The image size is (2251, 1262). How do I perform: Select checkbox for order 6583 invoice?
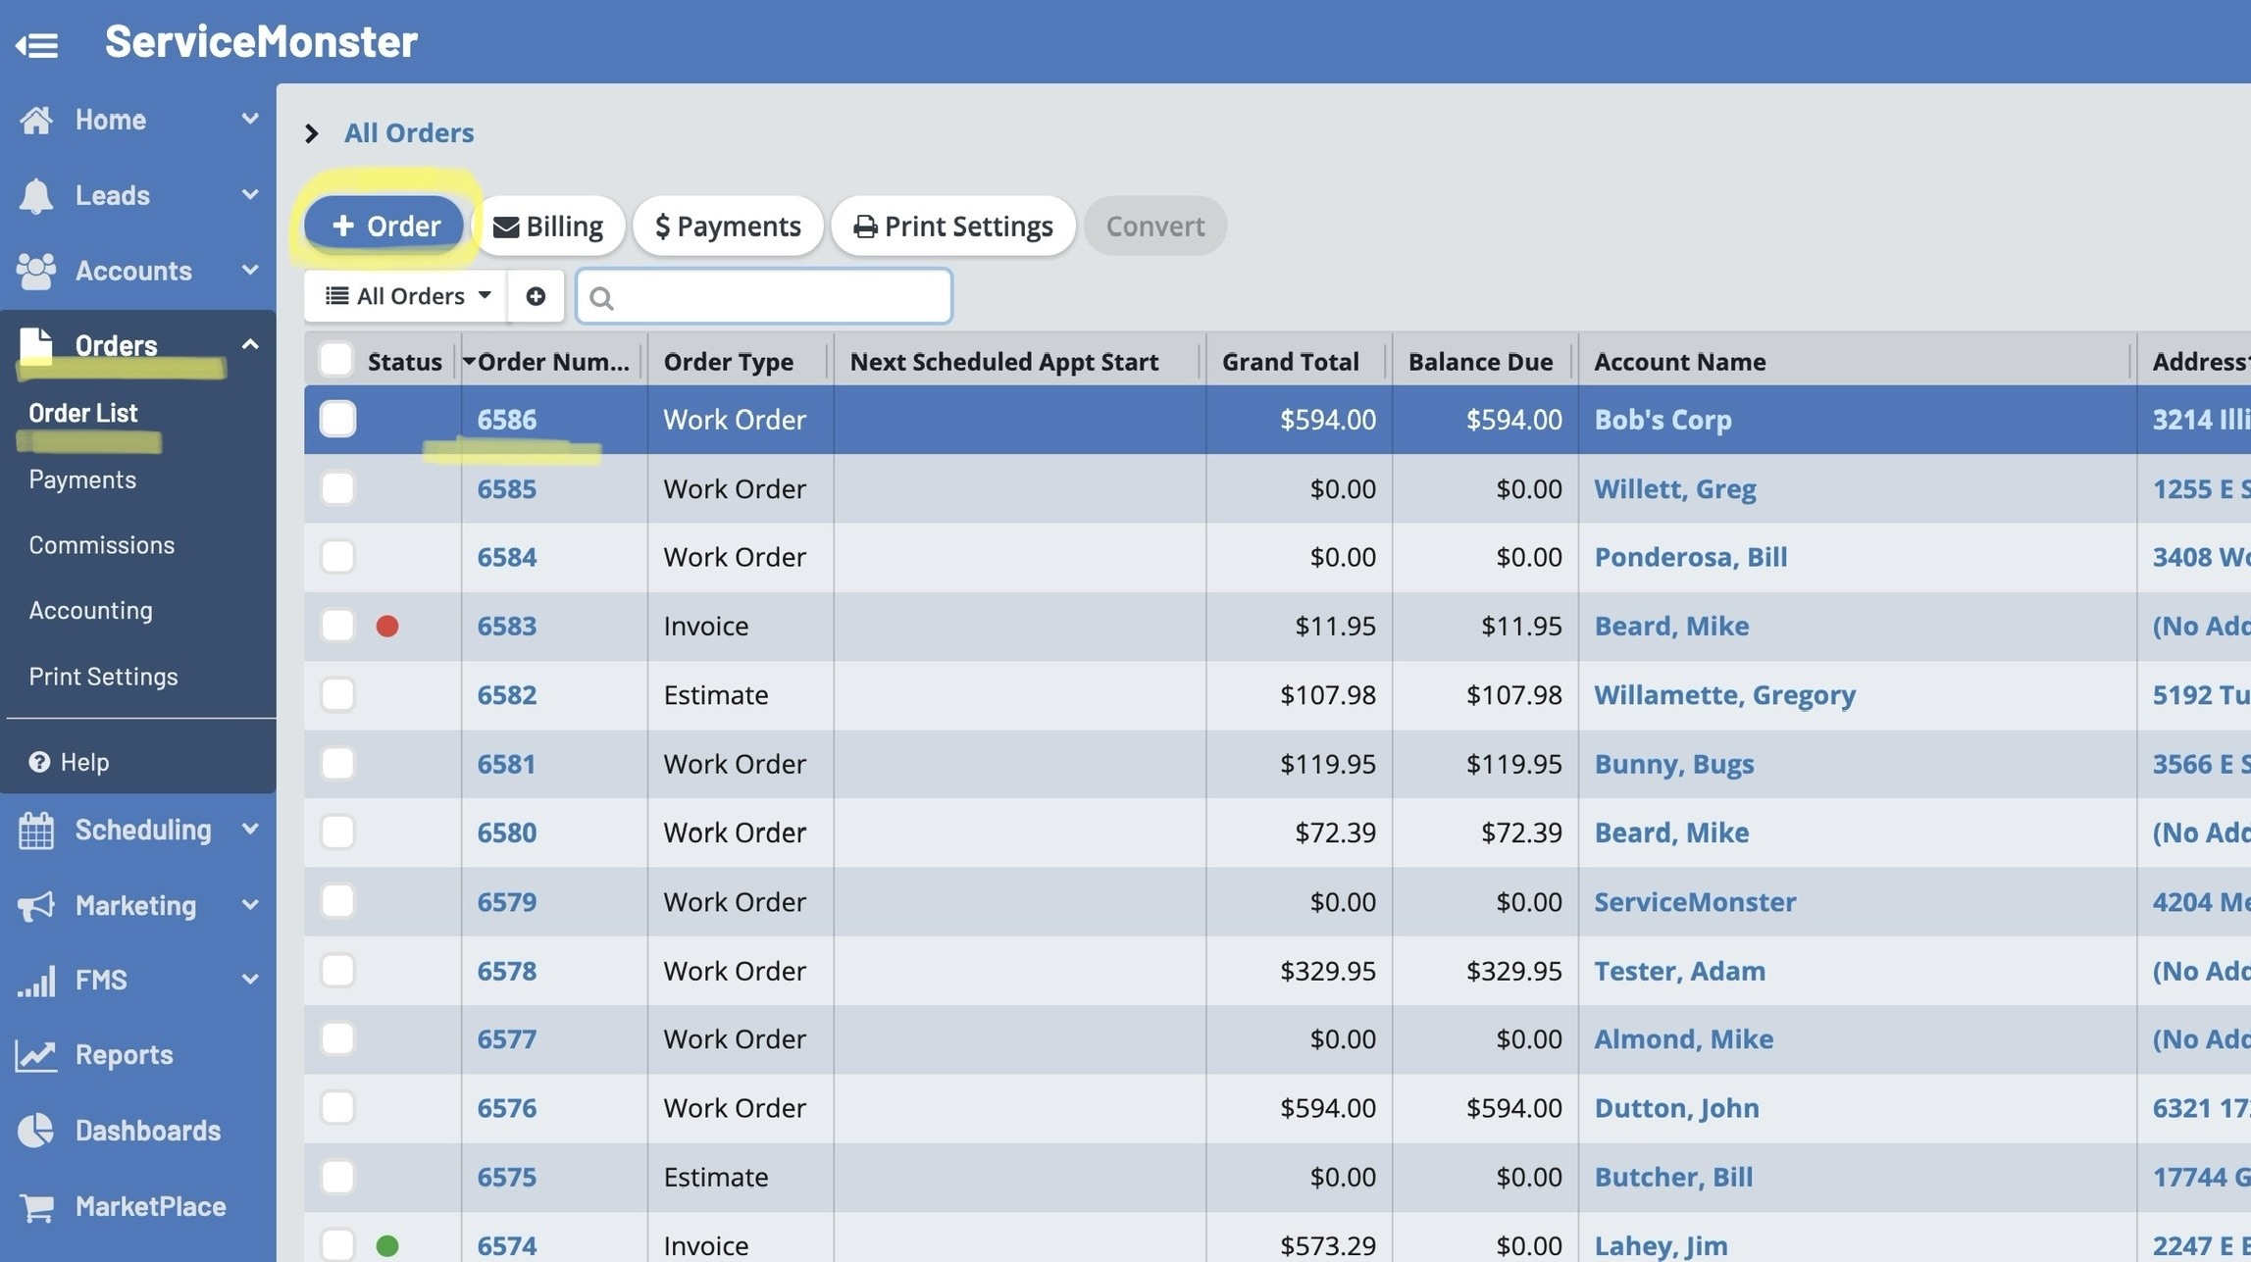click(337, 626)
